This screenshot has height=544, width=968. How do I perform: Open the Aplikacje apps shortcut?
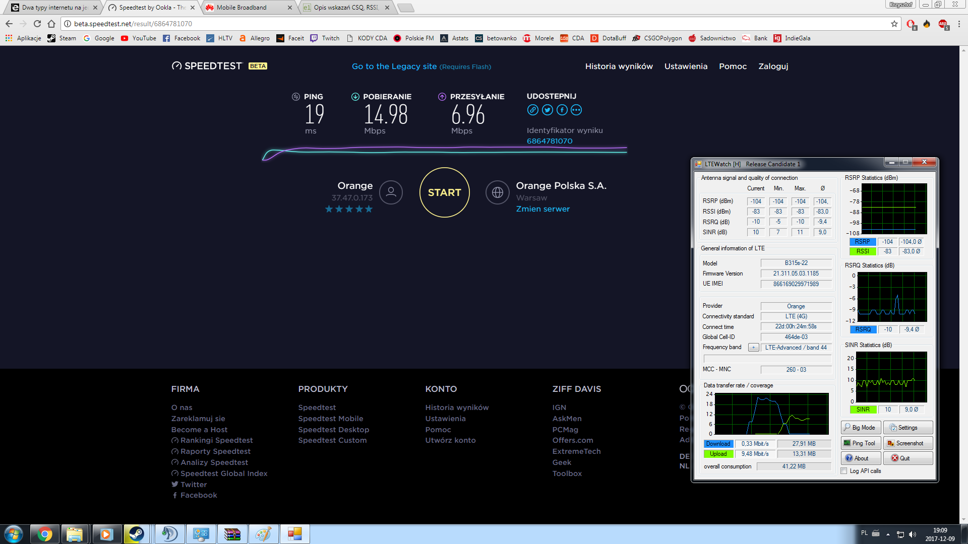[x=23, y=38]
